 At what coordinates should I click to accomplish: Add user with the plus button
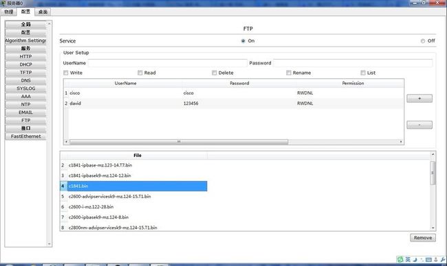[419, 99]
